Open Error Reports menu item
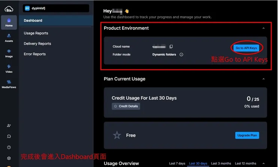The height and width of the screenshot is (167, 278). click(35, 54)
